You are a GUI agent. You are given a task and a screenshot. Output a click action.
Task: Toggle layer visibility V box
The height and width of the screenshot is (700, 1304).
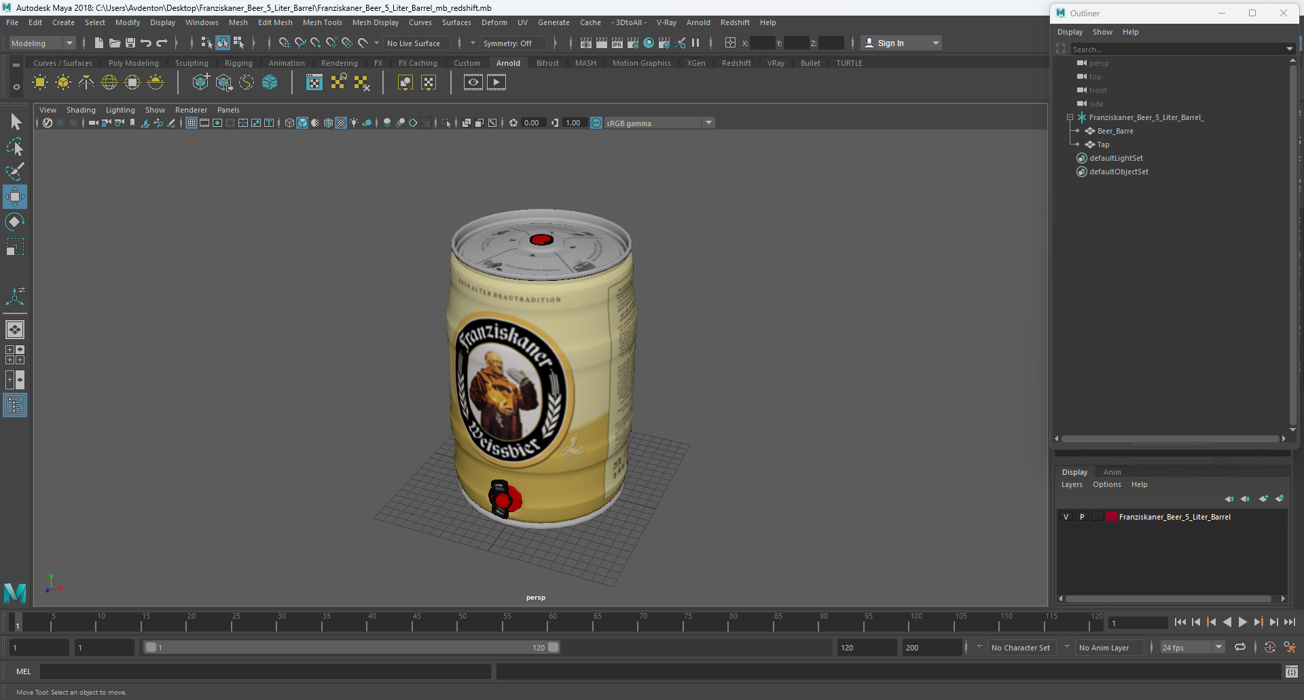coord(1066,517)
